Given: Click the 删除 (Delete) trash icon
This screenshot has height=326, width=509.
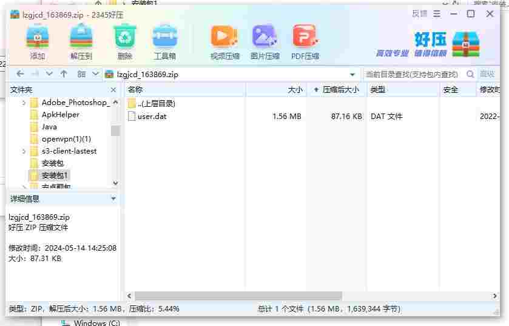Looking at the screenshot, I should coord(124,42).
